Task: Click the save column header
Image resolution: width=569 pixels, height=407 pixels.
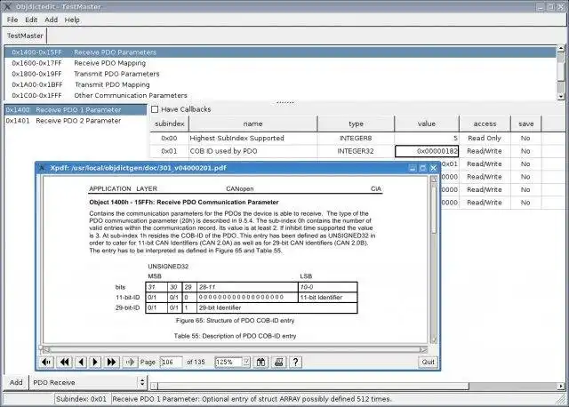Action: click(x=525, y=124)
